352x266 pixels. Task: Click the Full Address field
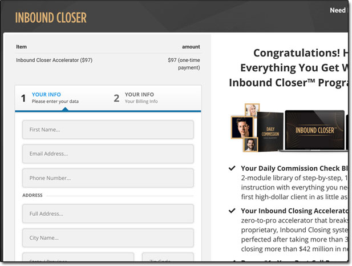108,213
